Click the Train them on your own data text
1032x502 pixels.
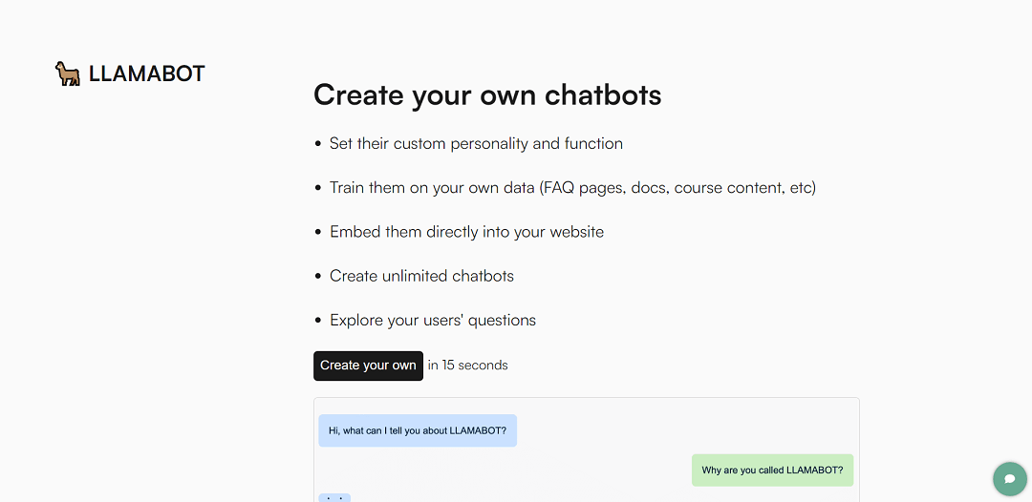pos(572,188)
